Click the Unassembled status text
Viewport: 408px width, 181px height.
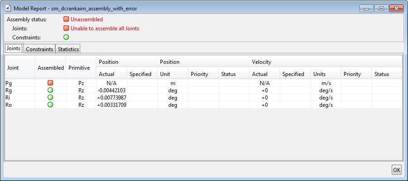click(87, 19)
